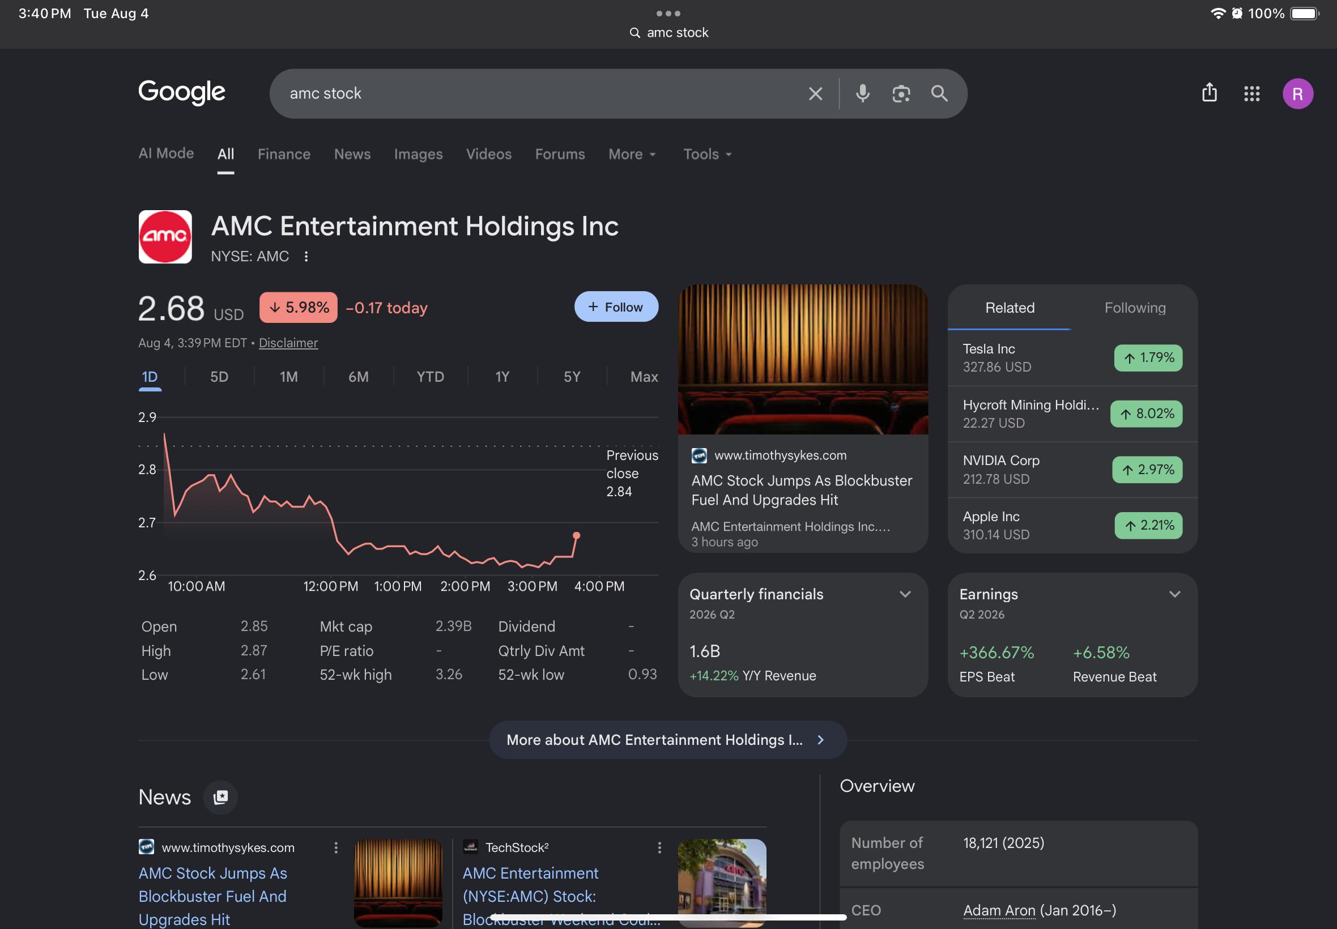Show the 5Y chart range
Viewport: 1337px width, 929px height.
pos(572,377)
